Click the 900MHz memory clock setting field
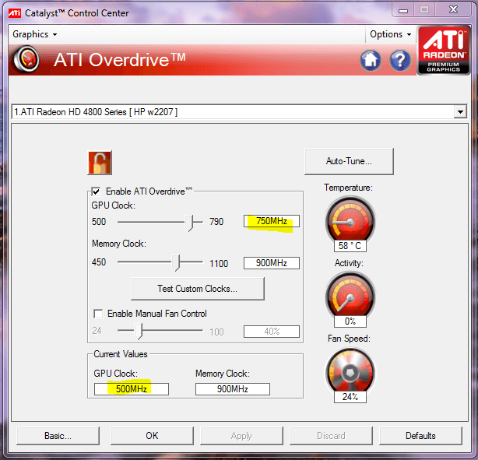Screen dimensions: 478x460 pyautogui.click(x=272, y=263)
